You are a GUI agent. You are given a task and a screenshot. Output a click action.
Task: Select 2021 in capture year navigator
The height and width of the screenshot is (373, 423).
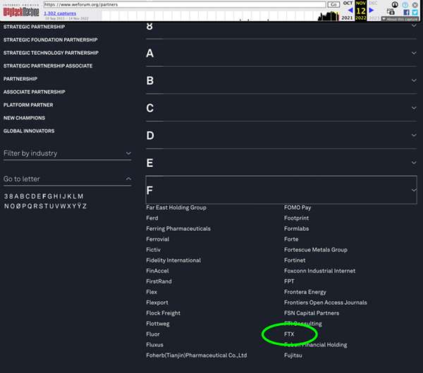[x=347, y=18]
